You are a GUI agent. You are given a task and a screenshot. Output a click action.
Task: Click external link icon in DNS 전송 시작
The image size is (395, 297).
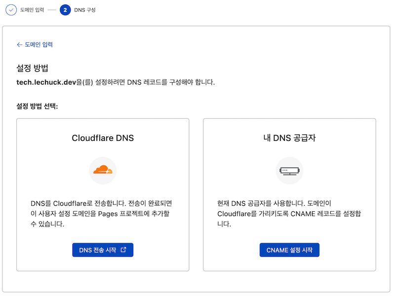pos(123,250)
